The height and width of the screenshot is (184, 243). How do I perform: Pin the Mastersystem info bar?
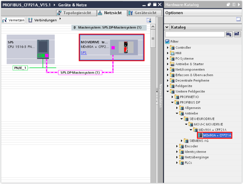click(75, 27)
